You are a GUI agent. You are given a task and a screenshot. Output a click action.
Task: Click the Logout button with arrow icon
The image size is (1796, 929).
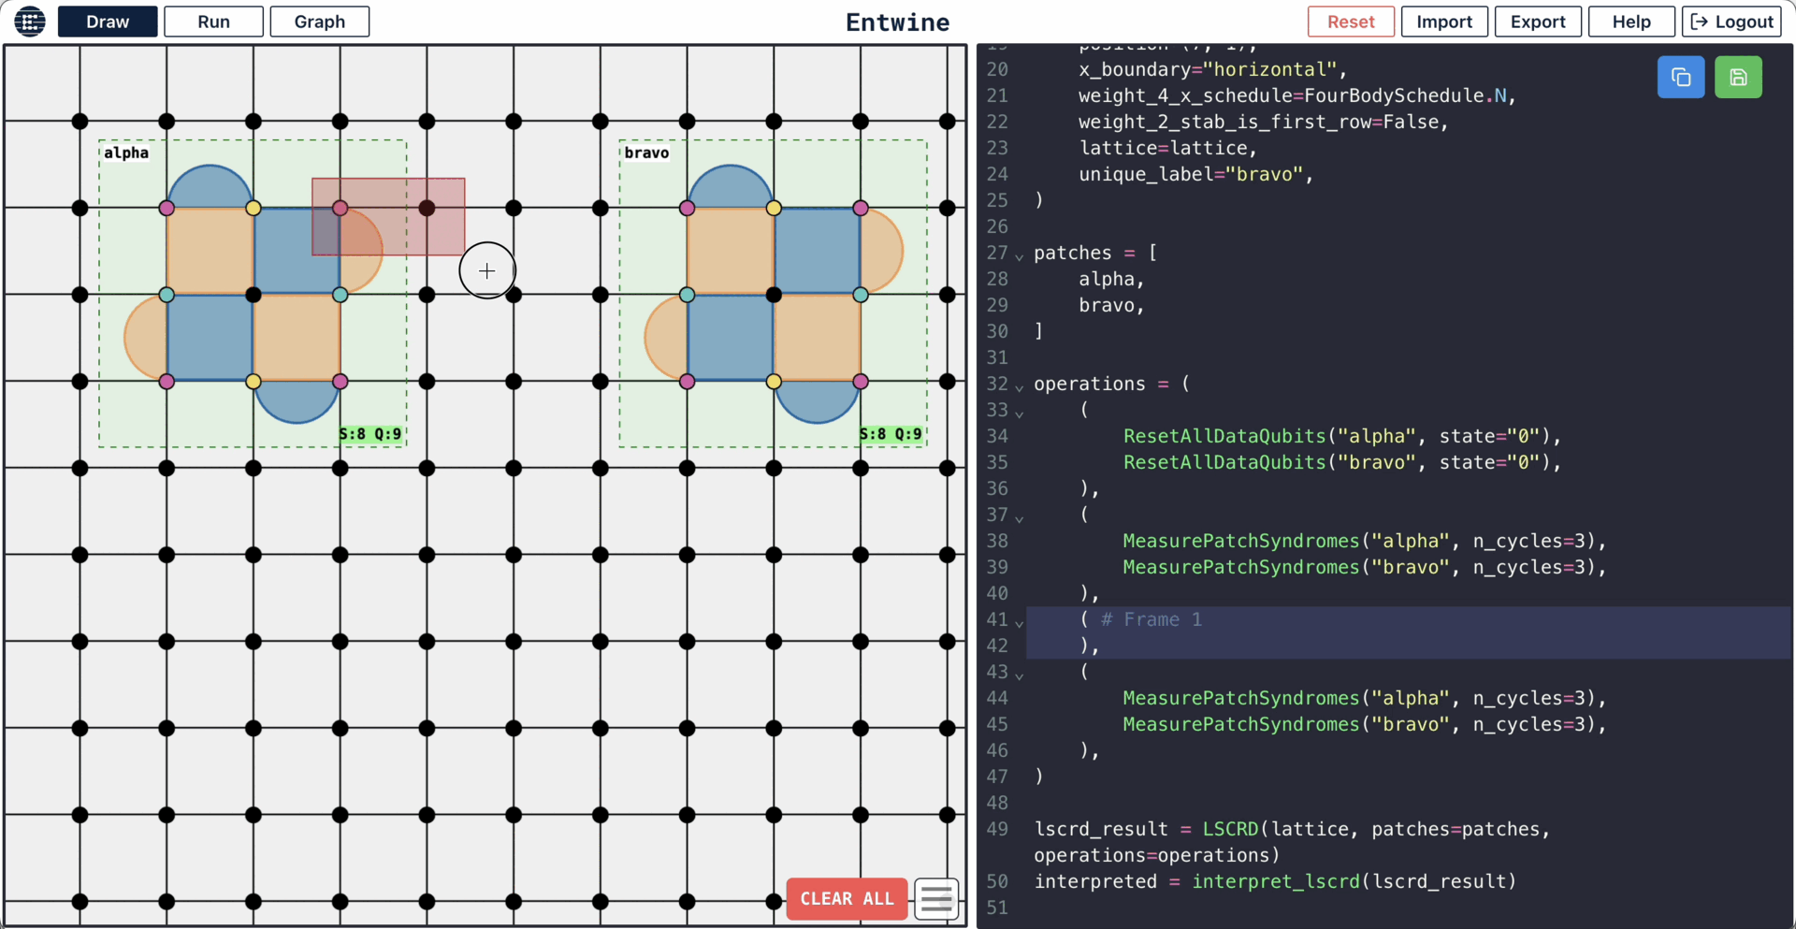click(1731, 22)
